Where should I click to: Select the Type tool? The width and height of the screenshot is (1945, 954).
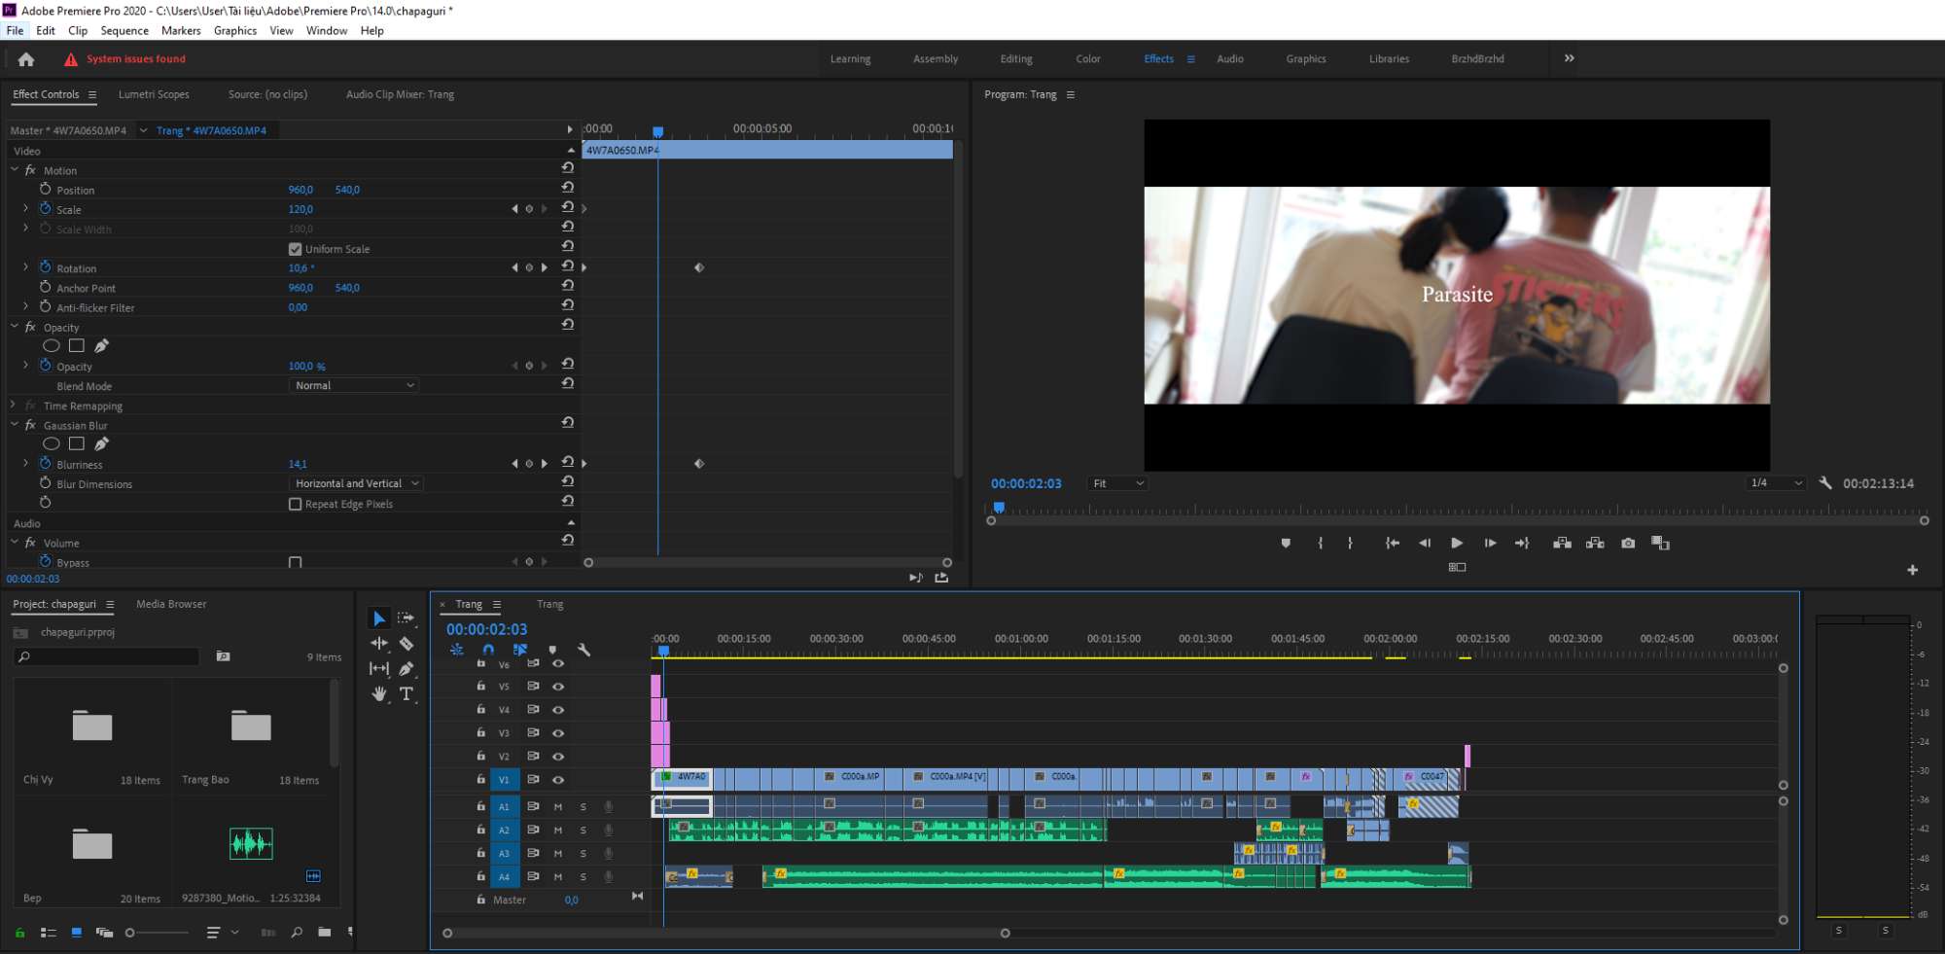pos(407,693)
